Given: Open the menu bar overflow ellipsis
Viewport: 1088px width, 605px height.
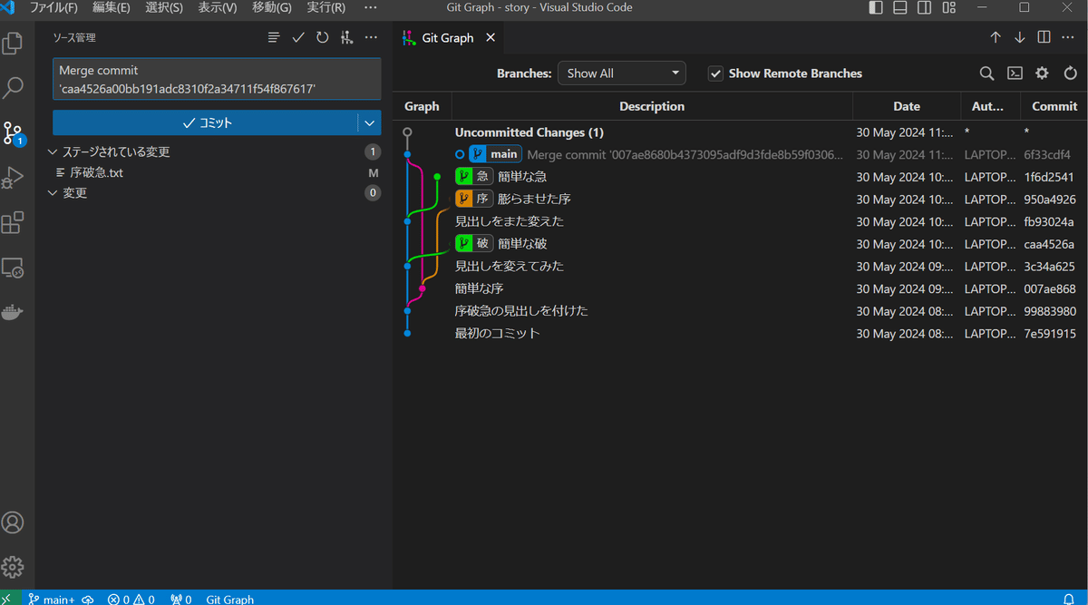Looking at the screenshot, I should coord(370,7).
